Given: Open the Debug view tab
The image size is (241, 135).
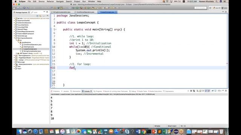Looking at the screenshot, I should 133,91.
